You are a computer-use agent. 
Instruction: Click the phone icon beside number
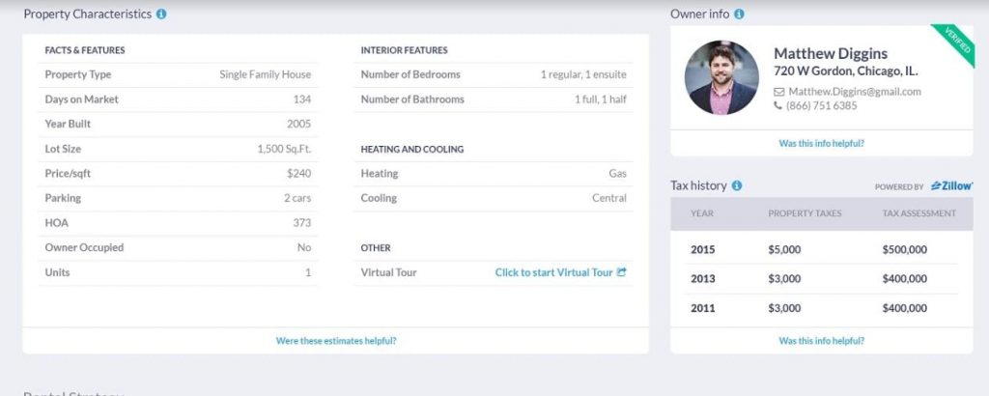tap(778, 106)
